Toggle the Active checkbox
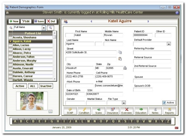 [164, 103]
